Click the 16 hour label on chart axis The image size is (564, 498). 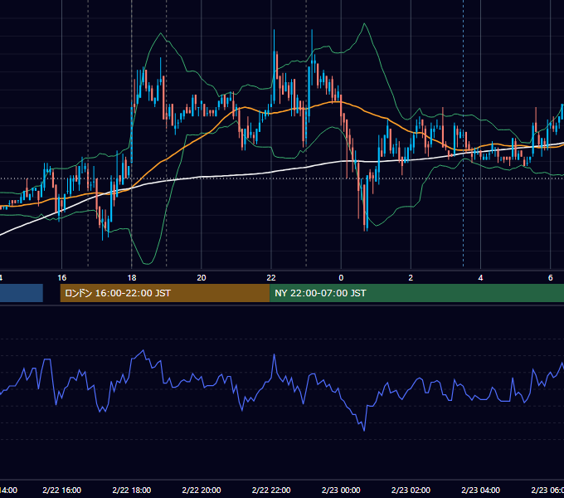click(62, 278)
